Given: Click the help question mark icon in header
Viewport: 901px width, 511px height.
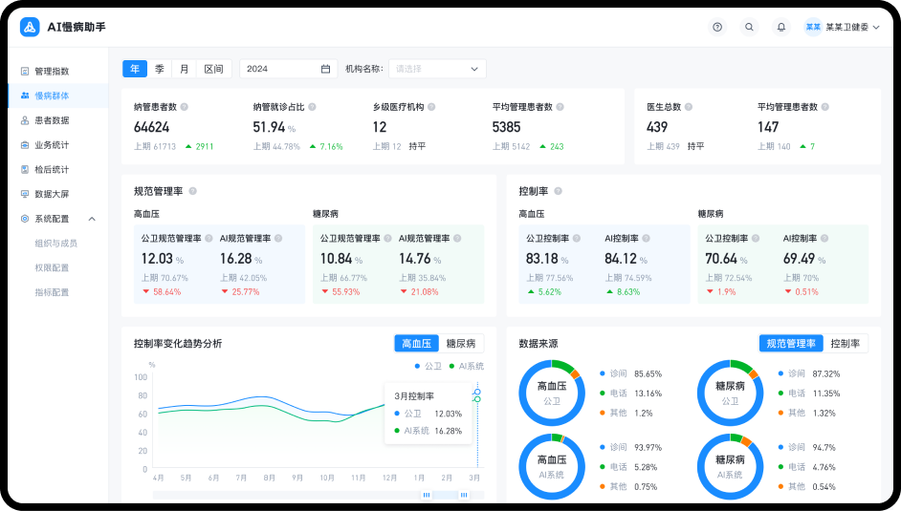Looking at the screenshot, I should click(717, 28).
